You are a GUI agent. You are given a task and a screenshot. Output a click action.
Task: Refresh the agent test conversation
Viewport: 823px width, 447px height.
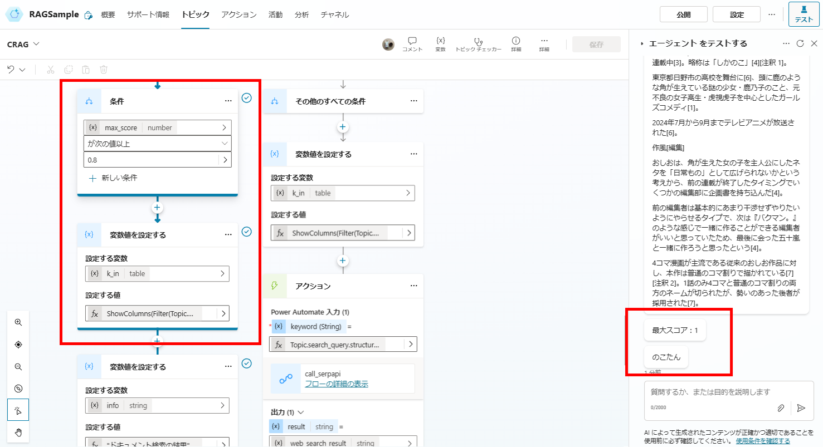click(801, 43)
